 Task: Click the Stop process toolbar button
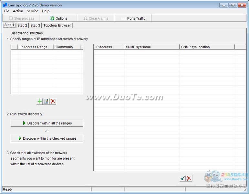click(x=21, y=18)
